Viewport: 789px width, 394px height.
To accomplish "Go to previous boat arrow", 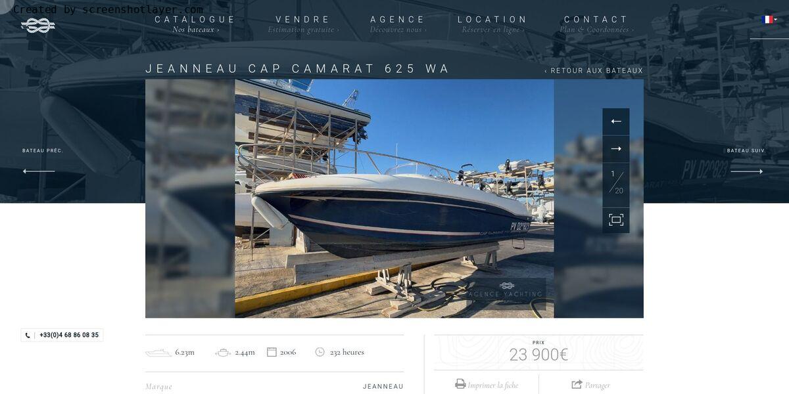I will click(x=39, y=171).
